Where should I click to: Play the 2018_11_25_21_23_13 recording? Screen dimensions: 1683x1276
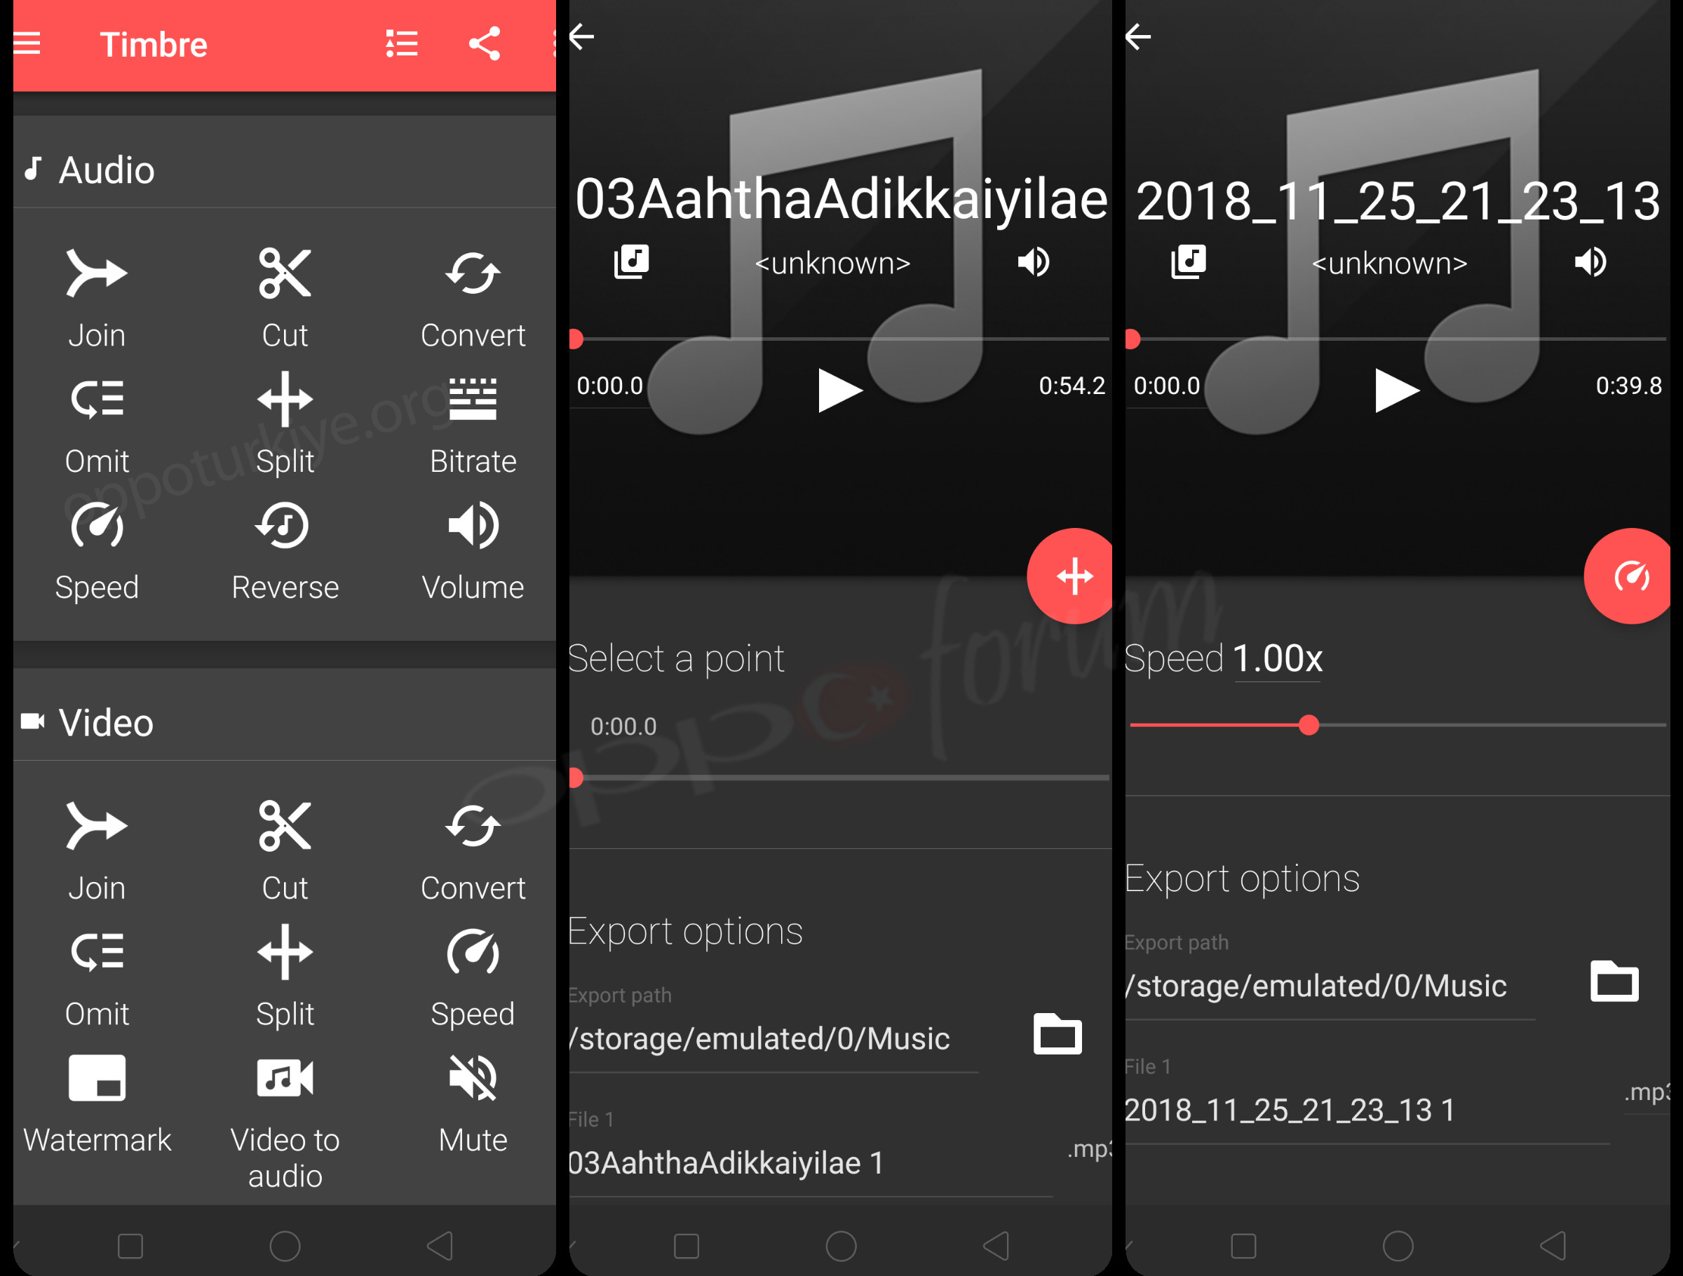1395,391
